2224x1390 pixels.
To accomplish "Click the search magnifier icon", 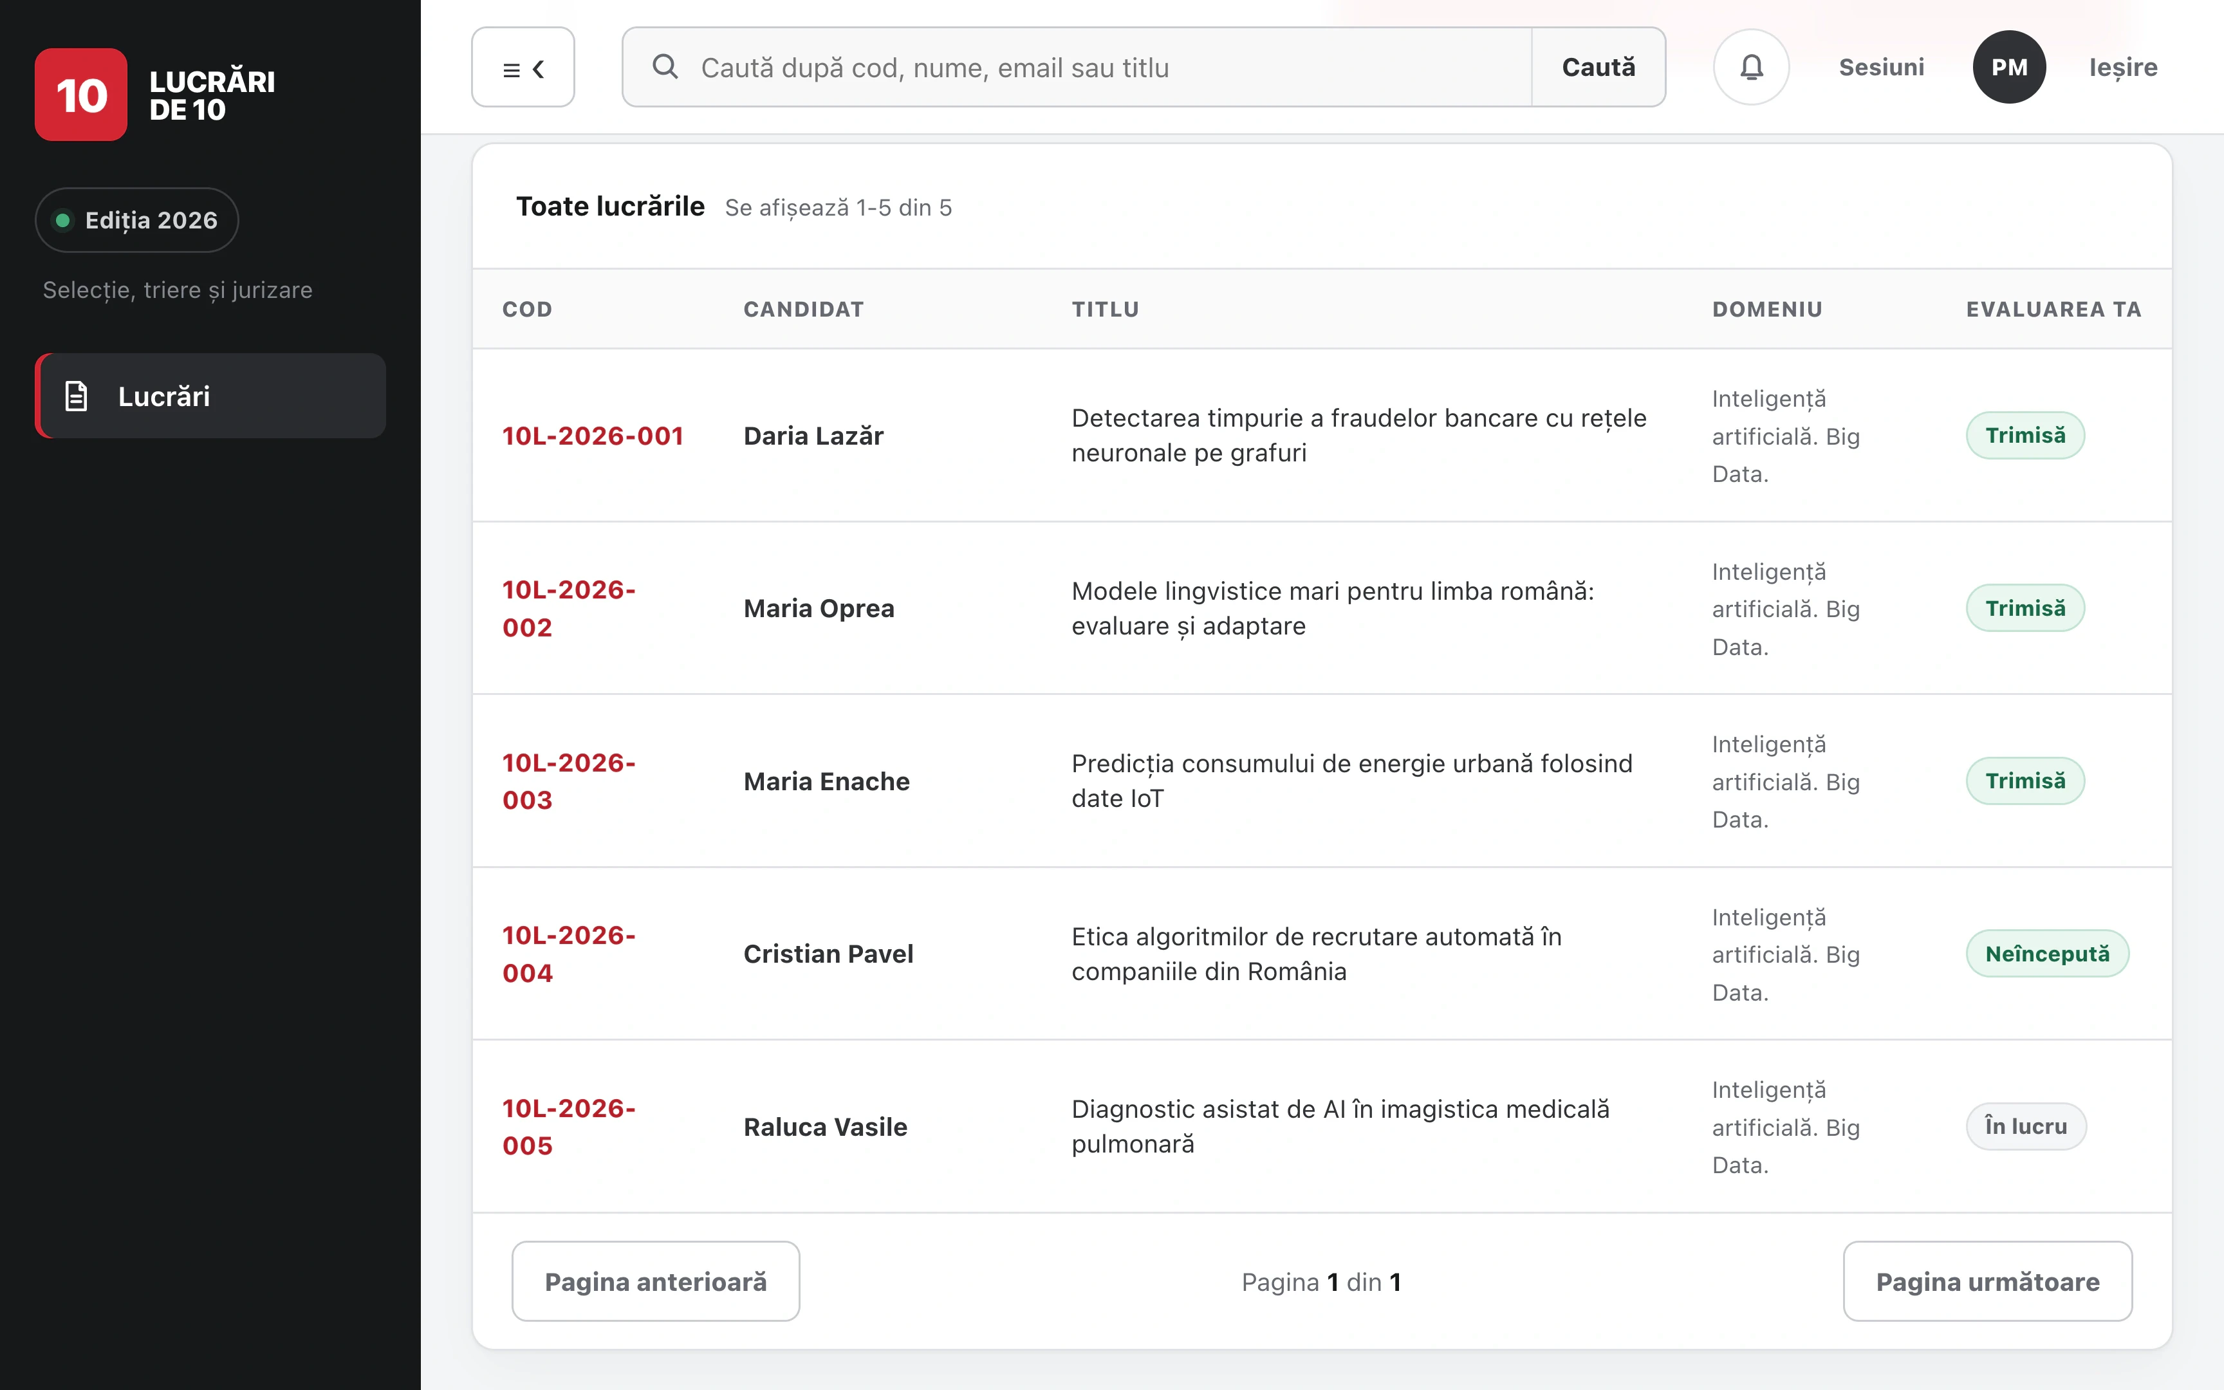I will pos(665,67).
